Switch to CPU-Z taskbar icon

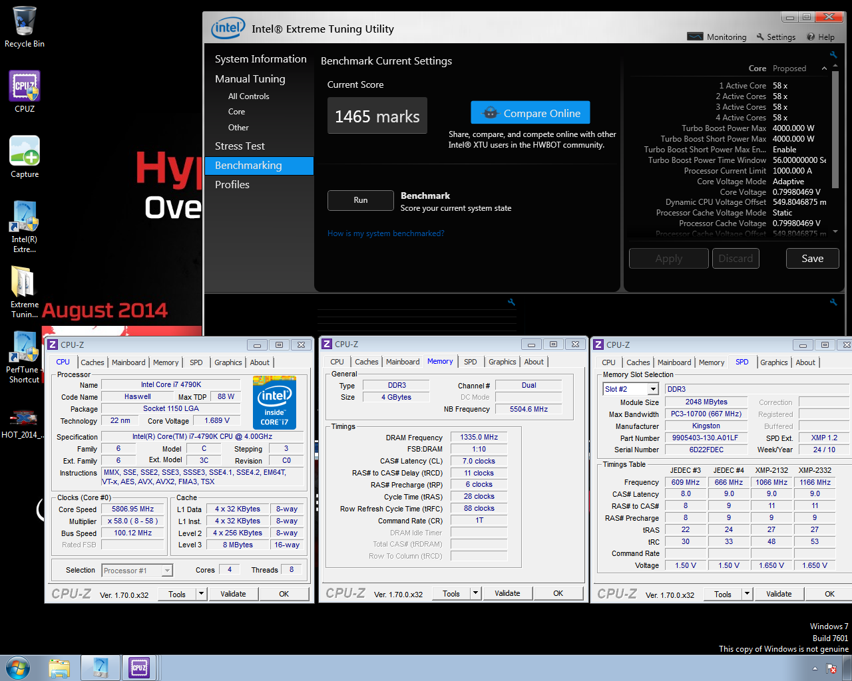coord(140,668)
